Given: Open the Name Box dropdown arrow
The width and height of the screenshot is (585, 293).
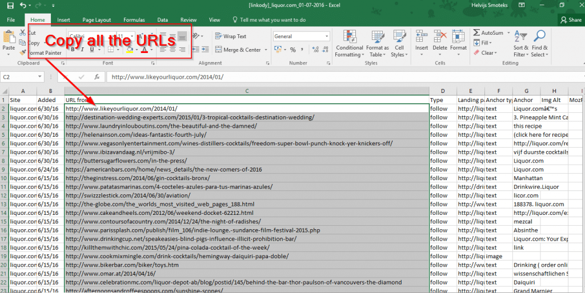Looking at the screenshot, I should pos(39,77).
